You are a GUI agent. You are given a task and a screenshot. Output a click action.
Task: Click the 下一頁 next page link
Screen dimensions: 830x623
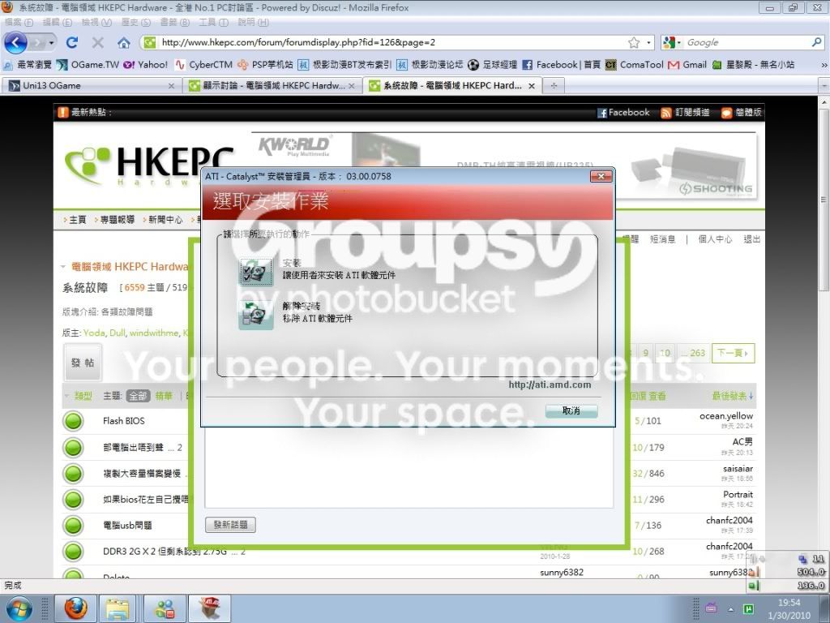[x=733, y=353]
